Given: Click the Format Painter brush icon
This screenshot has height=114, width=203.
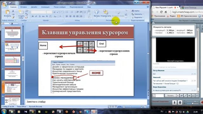Looking at the screenshot, I should point(13,17).
